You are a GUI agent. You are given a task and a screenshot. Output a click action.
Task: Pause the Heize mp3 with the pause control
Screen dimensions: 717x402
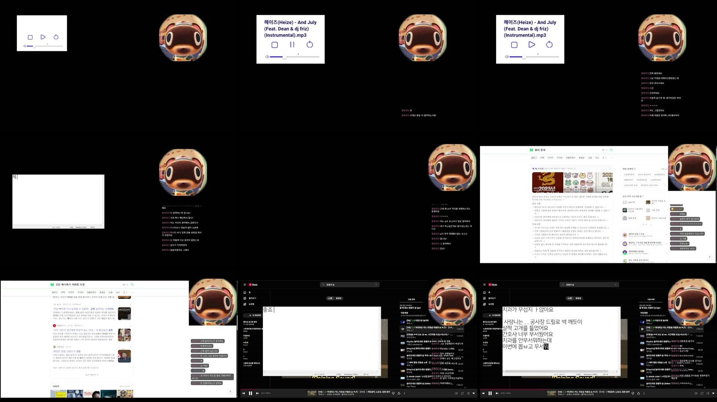(x=292, y=45)
